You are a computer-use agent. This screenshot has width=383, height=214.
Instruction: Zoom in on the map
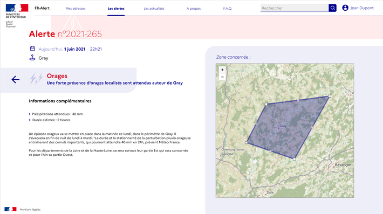tap(222, 70)
